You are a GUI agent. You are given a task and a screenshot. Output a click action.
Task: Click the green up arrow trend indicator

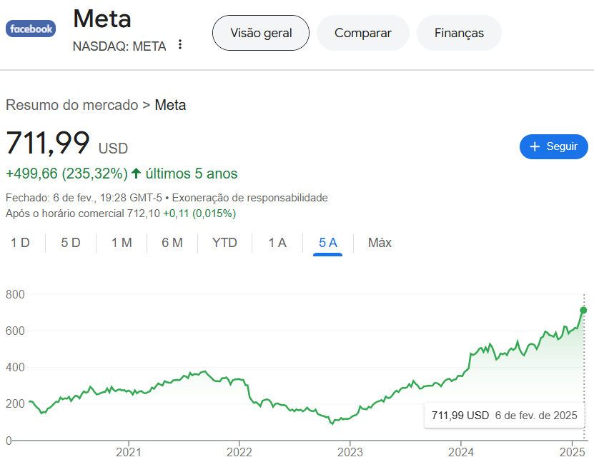[137, 174]
